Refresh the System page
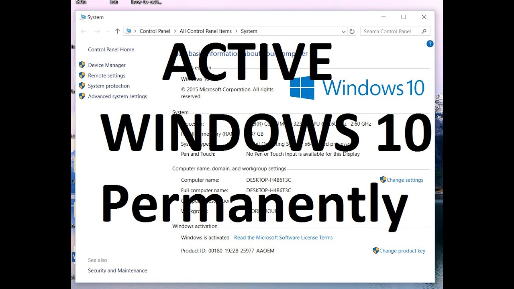 (x=352, y=31)
